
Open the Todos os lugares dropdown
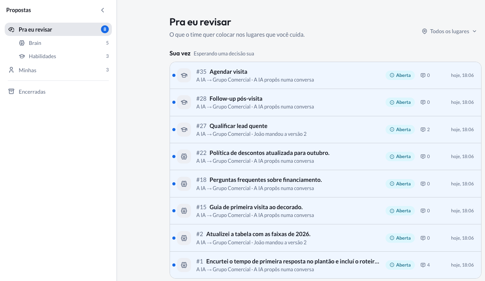coord(450,31)
